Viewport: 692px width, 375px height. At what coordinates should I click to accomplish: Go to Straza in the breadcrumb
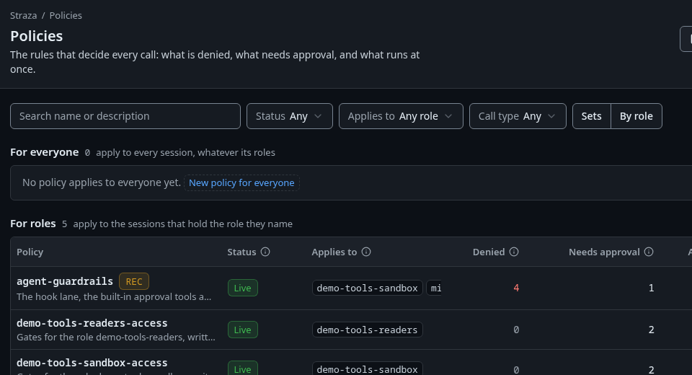(x=23, y=15)
